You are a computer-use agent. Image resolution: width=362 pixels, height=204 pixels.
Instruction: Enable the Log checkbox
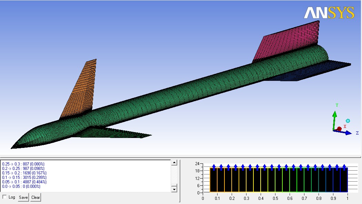pyautogui.click(x=4, y=197)
